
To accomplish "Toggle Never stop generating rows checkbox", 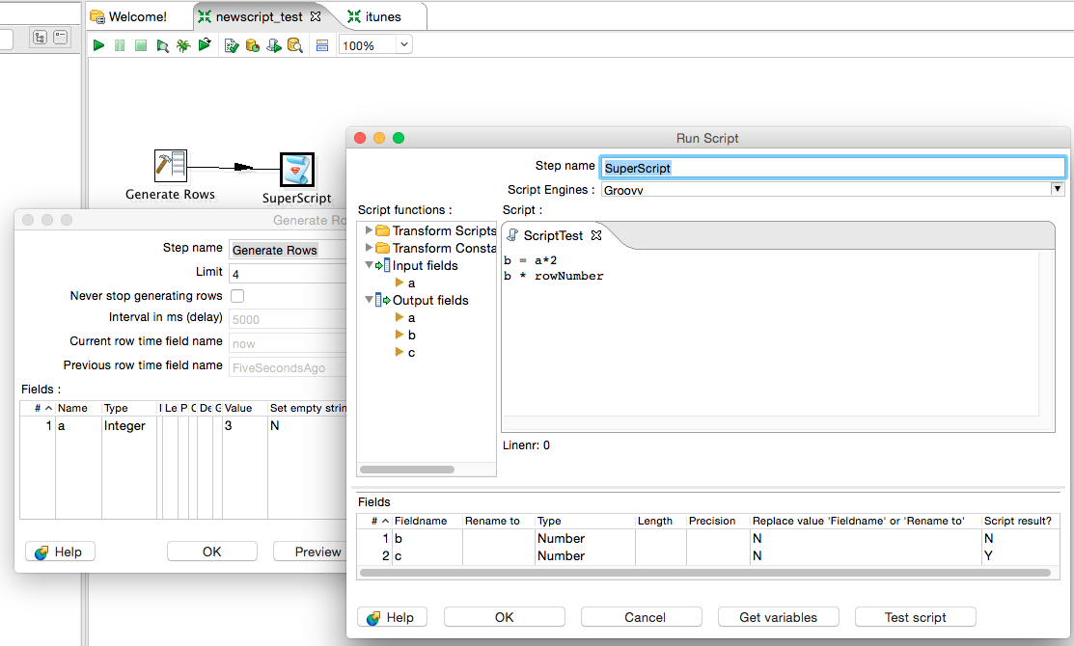I will [x=237, y=296].
